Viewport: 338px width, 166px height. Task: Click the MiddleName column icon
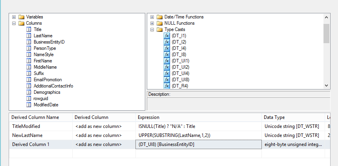pos(29,67)
